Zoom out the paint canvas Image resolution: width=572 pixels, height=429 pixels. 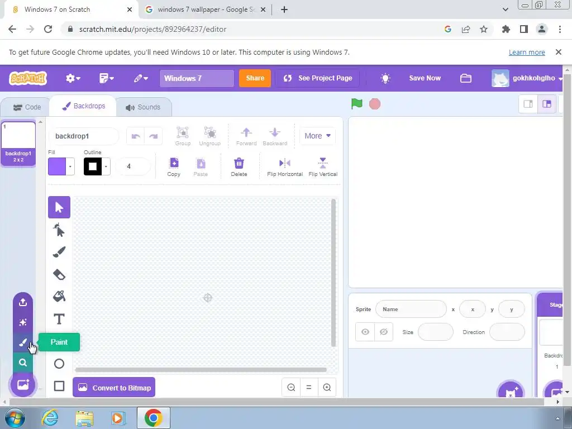pyautogui.click(x=291, y=388)
